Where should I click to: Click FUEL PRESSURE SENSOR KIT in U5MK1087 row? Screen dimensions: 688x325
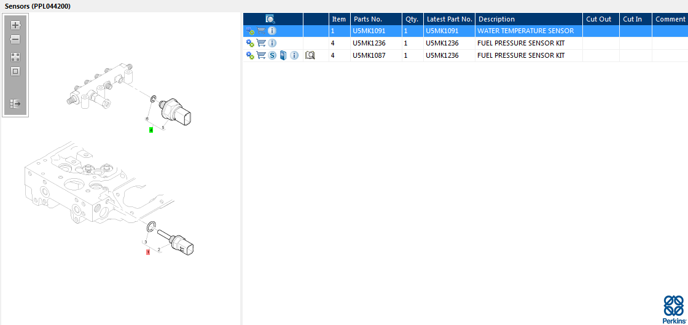[521, 55]
